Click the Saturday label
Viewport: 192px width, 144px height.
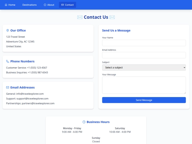(120, 128)
